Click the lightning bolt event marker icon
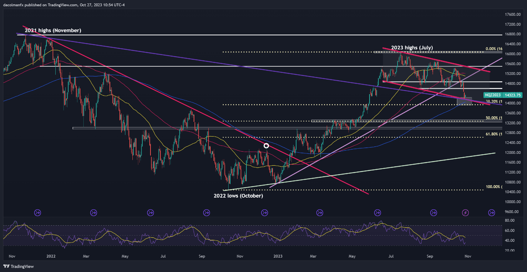 click(466, 212)
